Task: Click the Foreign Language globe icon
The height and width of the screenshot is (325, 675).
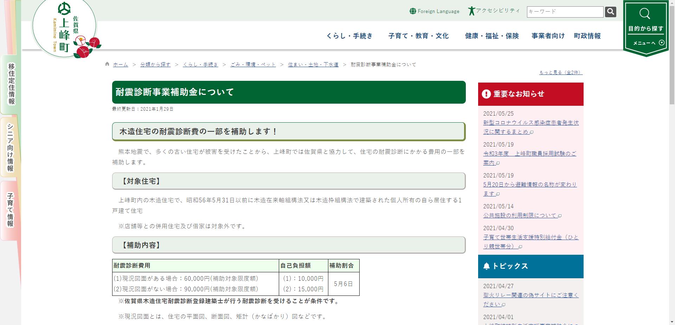Action: [x=412, y=11]
